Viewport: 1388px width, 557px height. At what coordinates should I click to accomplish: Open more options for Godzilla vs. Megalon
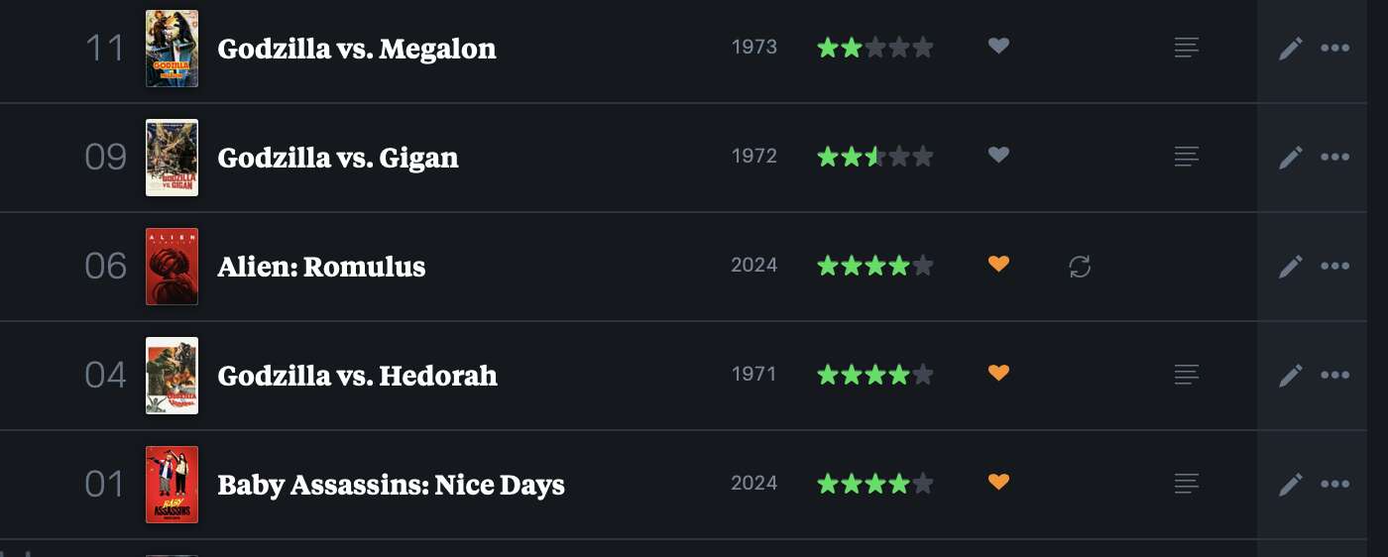click(1334, 48)
